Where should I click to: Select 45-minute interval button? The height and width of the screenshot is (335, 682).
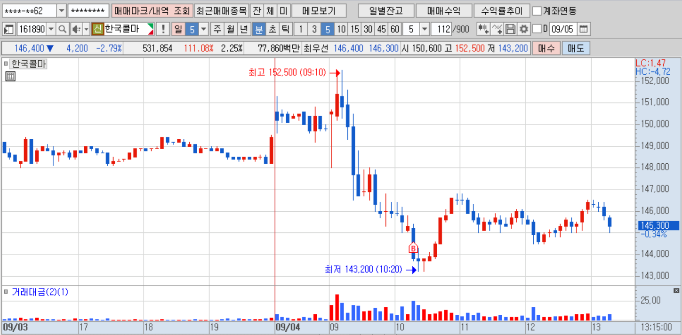[382, 29]
